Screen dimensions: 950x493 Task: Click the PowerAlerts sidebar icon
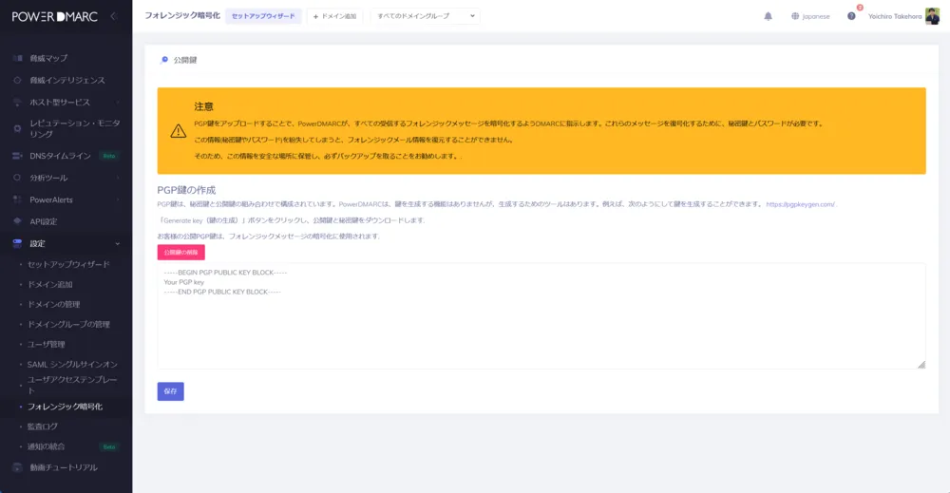coord(17,199)
